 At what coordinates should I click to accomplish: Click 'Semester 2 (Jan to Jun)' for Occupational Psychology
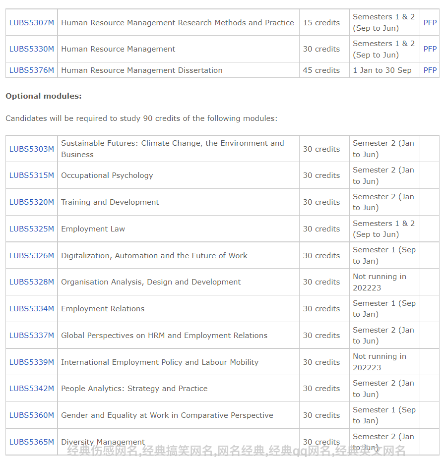(x=383, y=175)
